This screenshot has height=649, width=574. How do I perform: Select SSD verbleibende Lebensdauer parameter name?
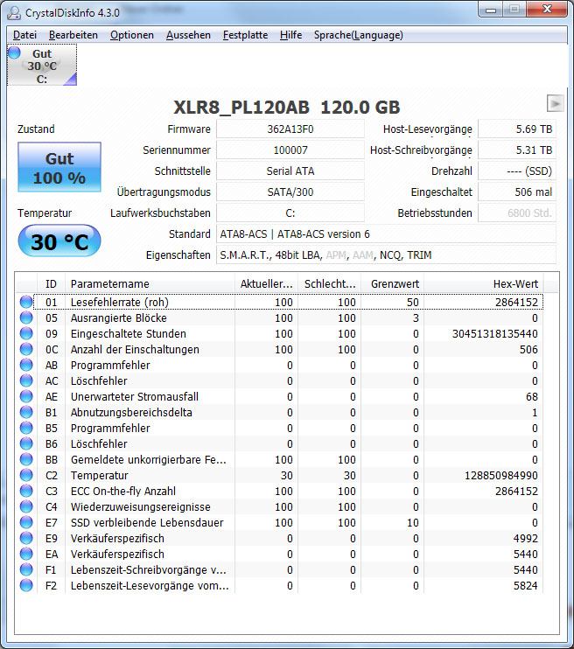[x=147, y=522]
